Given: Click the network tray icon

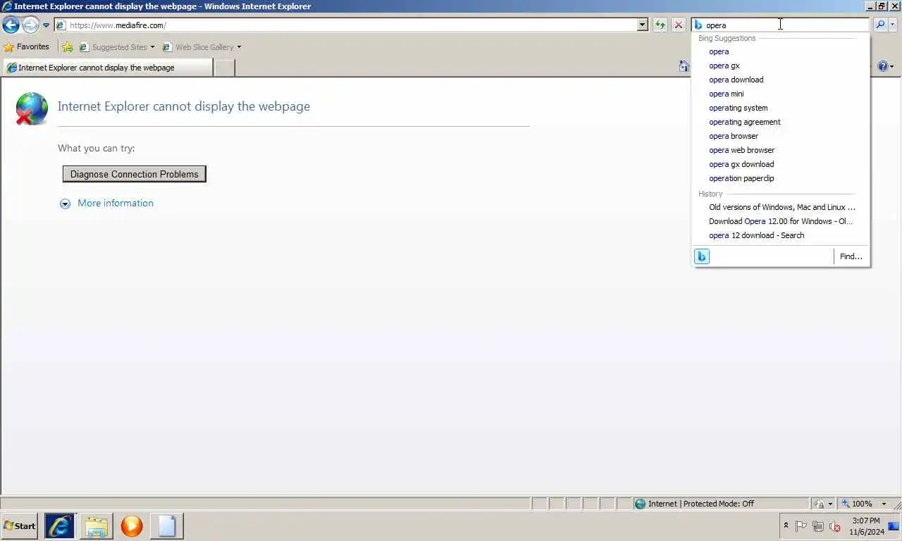Looking at the screenshot, I should 818,526.
